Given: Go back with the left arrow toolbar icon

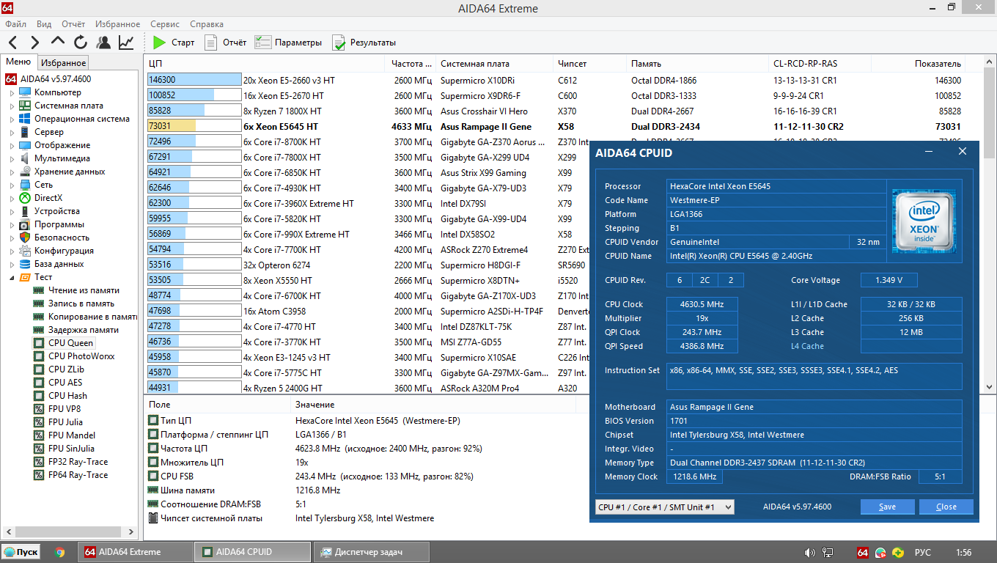Looking at the screenshot, I should [x=12, y=43].
